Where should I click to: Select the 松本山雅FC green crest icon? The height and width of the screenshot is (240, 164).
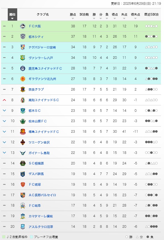pyautogui.click(x=23, y=121)
